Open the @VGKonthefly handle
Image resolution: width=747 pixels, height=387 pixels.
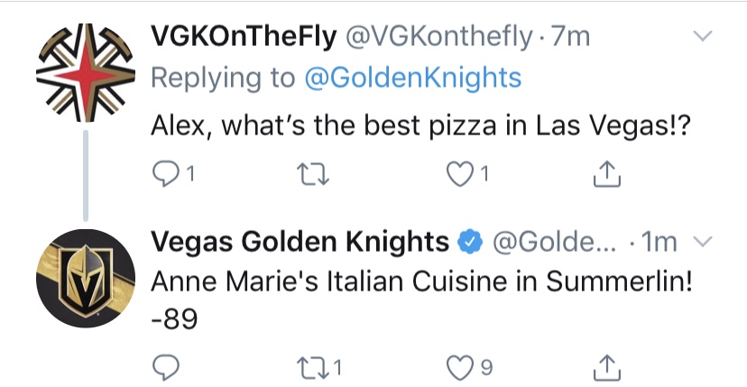point(438,37)
